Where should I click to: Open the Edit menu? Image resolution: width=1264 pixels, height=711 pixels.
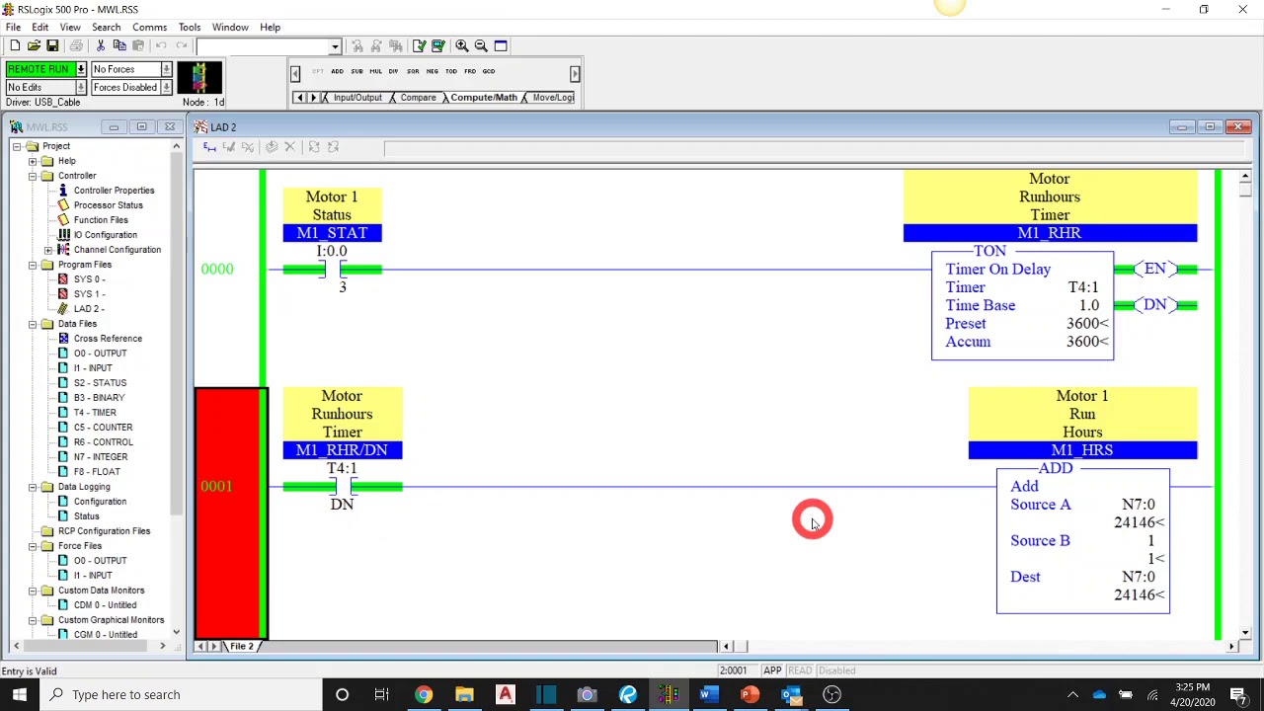[40, 27]
